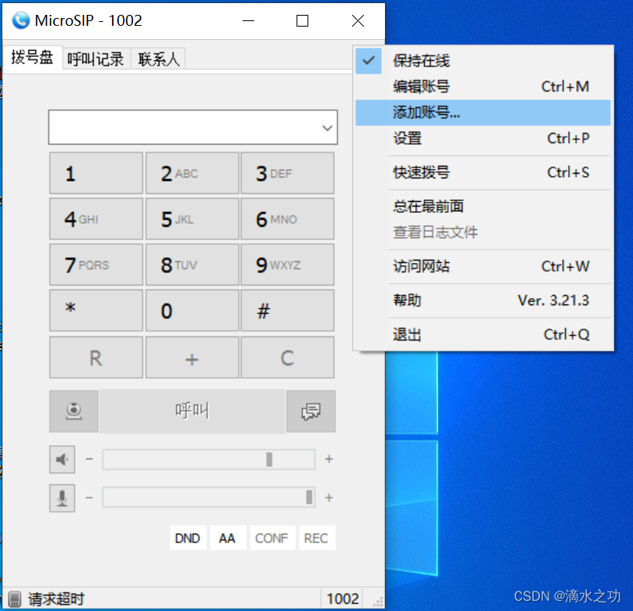Click the number input field
This screenshot has height=611, width=633.
click(193, 127)
